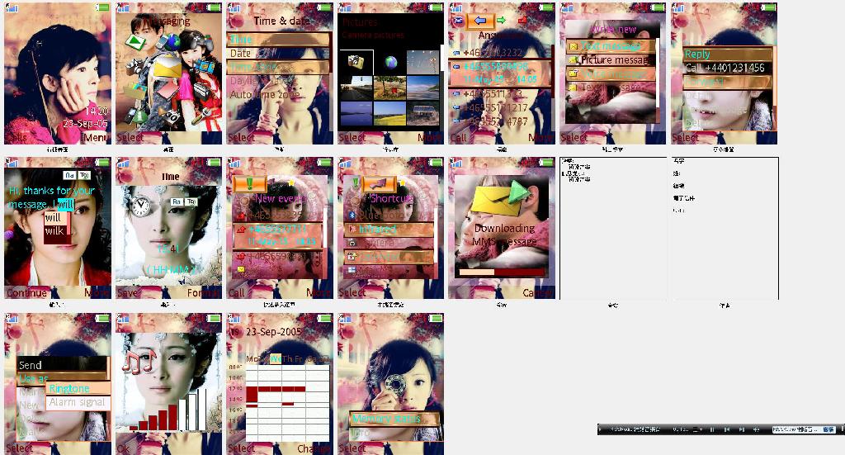Click the green right-arrow icon in call list
The height and width of the screenshot is (455, 845).
pyautogui.click(x=501, y=21)
